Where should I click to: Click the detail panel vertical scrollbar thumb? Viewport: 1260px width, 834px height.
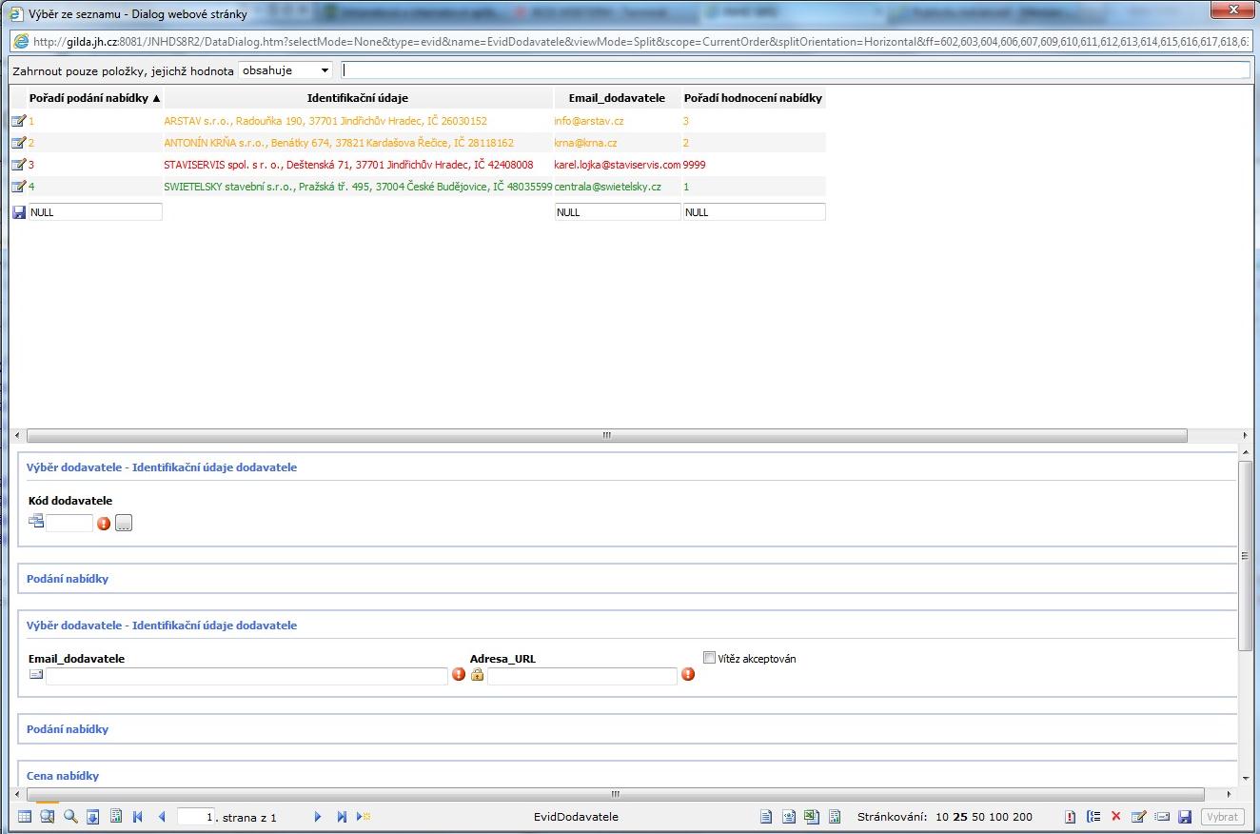pyautogui.click(x=1246, y=556)
